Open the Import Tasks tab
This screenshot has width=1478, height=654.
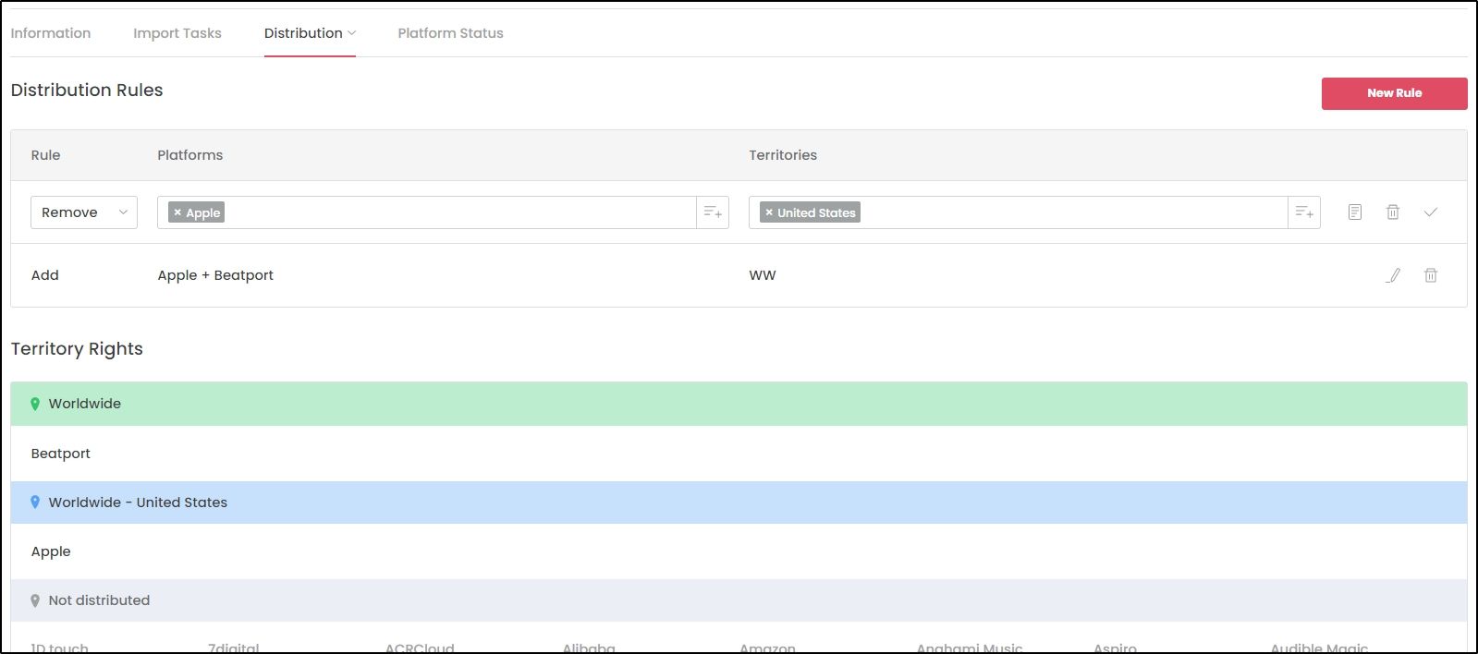point(177,33)
